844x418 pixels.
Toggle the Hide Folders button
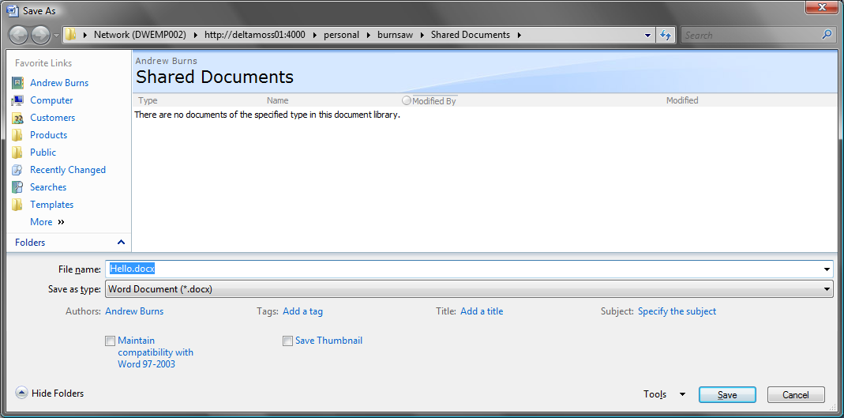point(49,394)
